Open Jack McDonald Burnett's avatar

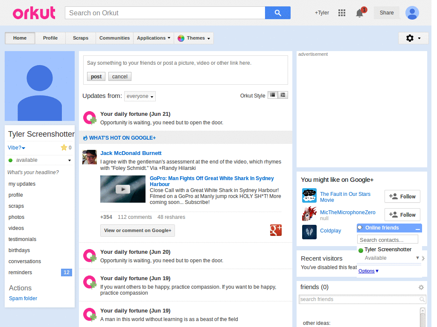(x=90, y=157)
